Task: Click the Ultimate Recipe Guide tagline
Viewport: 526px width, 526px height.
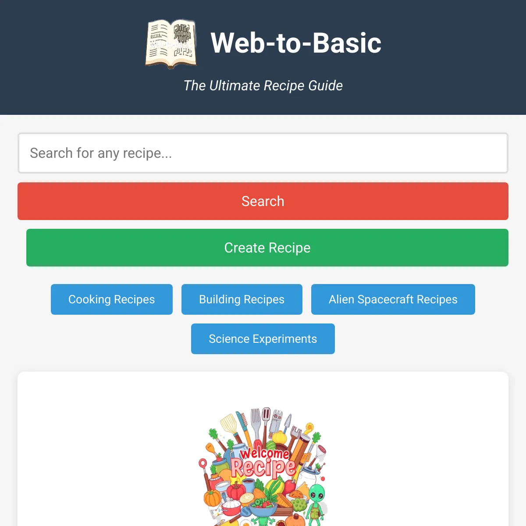Action: pos(263,85)
